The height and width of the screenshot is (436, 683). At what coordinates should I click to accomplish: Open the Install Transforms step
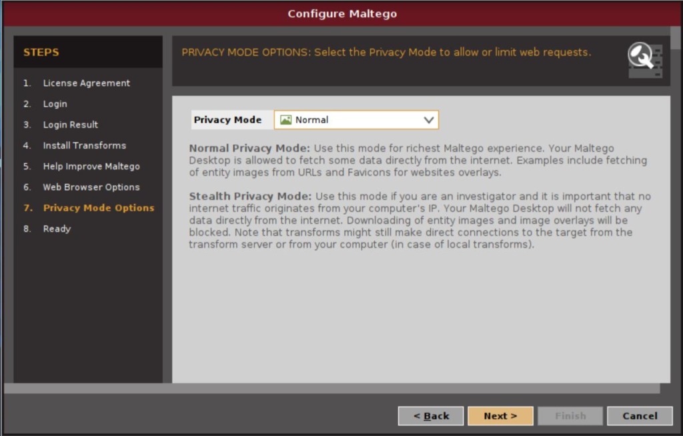pyautogui.click(x=84, y=145)
